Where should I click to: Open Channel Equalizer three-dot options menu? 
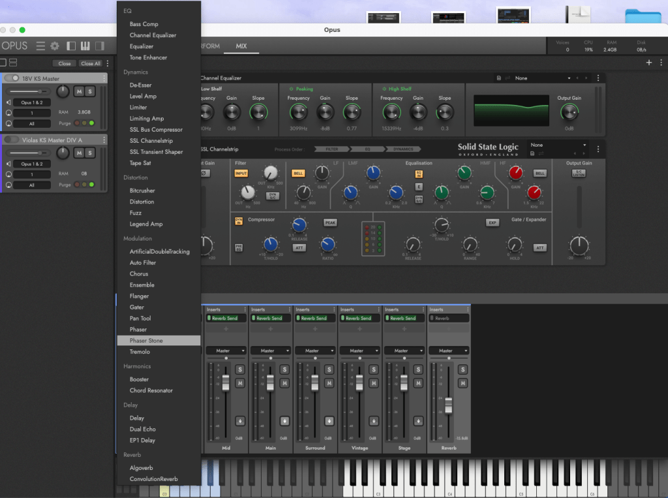coord(598,78)
